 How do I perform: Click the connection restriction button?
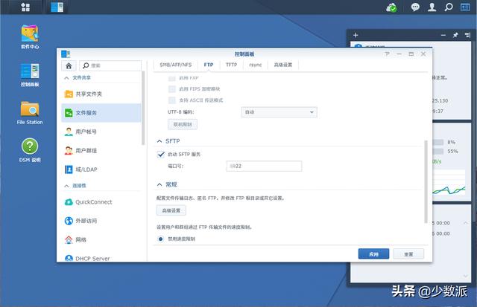point(183,124)
